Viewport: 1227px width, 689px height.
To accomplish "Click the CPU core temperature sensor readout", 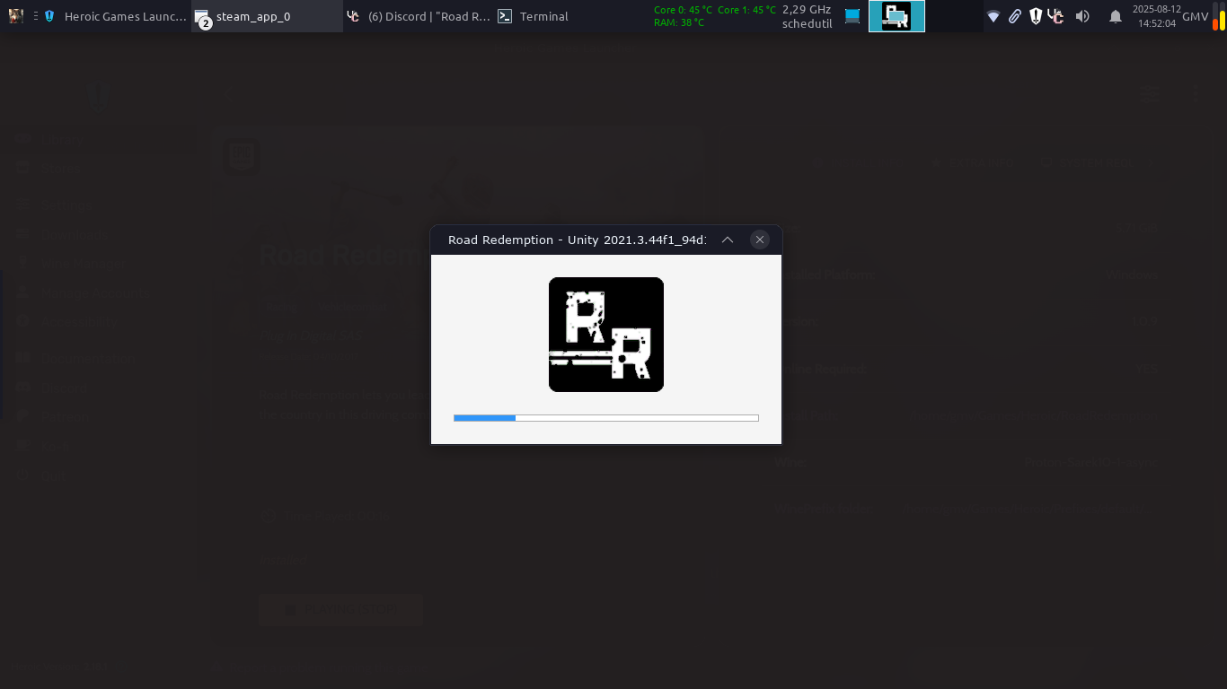I will (x=714, y=16).
